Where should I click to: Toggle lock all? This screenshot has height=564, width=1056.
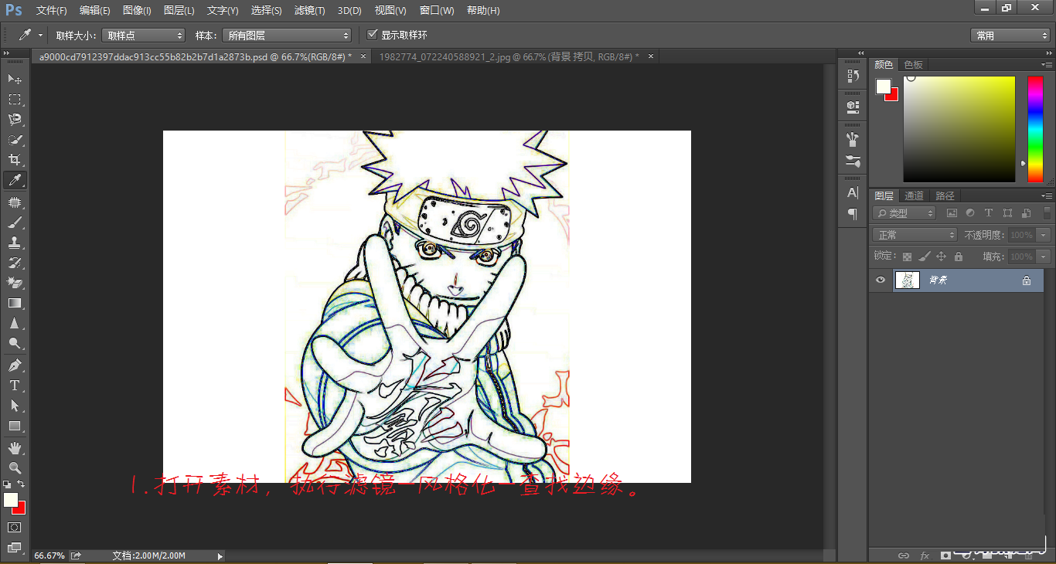tap(959, 257)
